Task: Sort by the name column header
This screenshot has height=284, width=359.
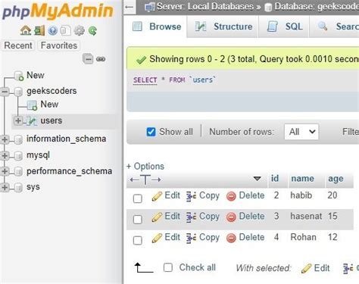Action: pyautogui.click(x=302, y=179)
